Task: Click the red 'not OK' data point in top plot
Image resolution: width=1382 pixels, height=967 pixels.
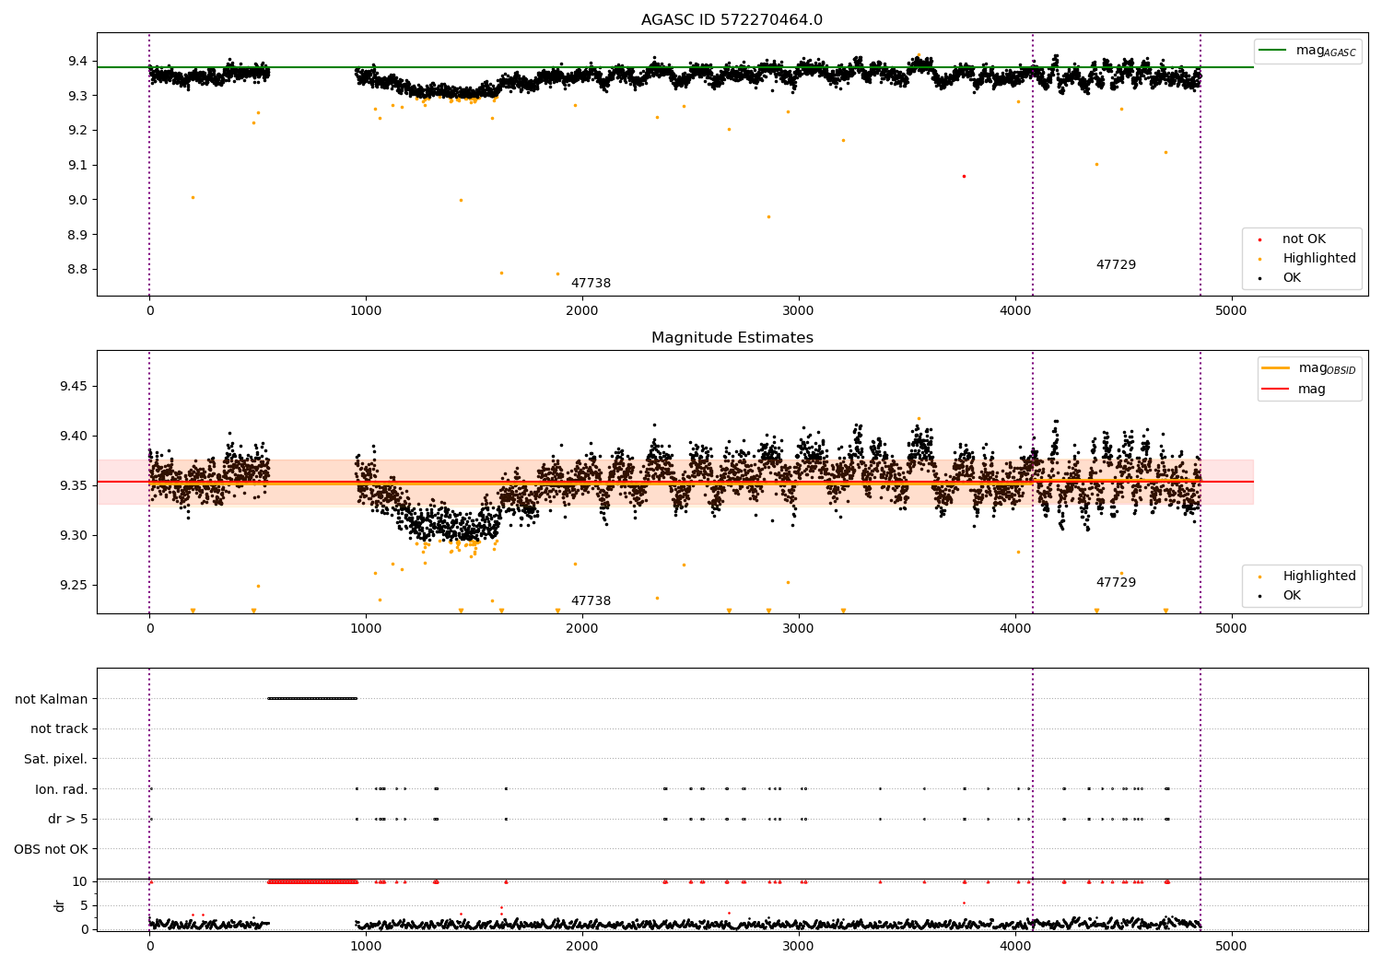Action: [964, 176]
